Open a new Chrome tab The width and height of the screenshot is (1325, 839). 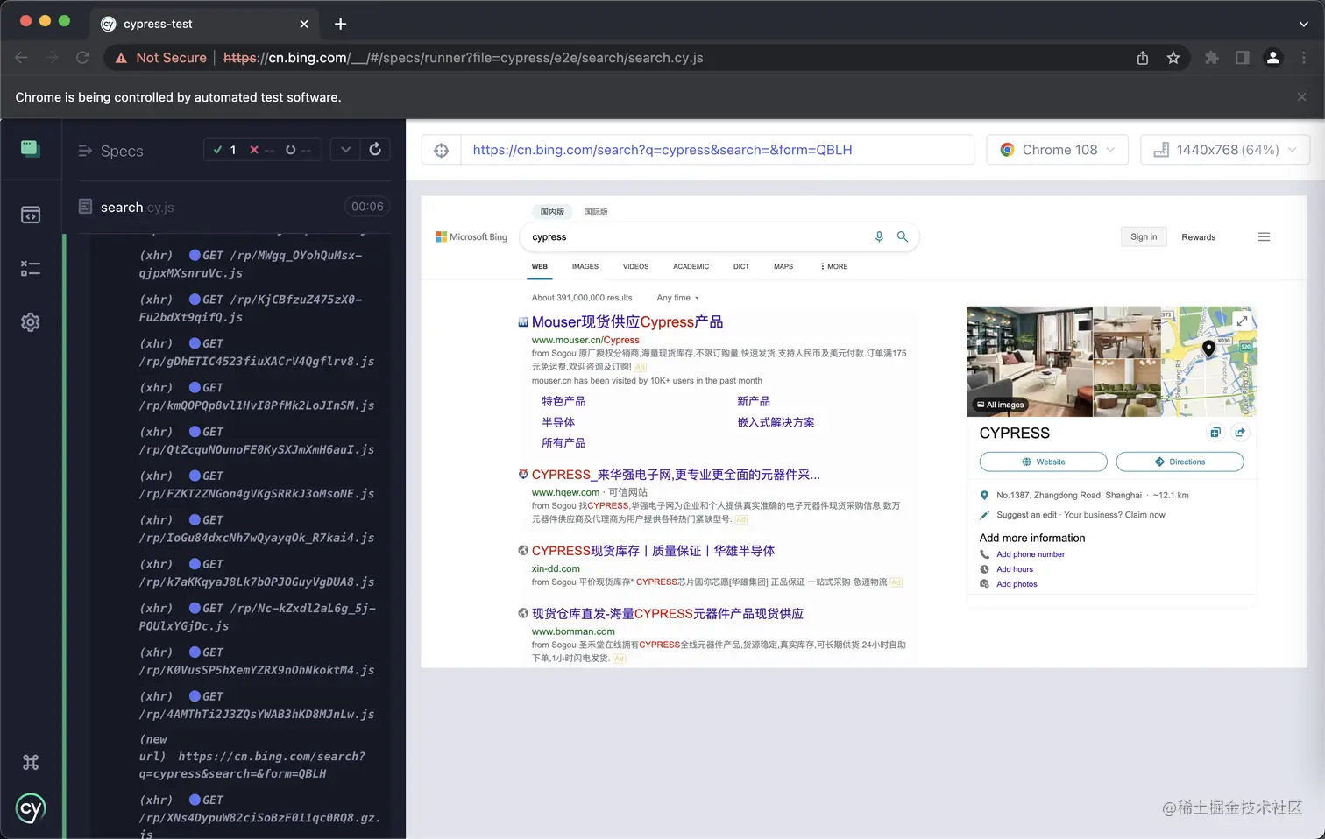pyautogui.click(x=341, y=24)
